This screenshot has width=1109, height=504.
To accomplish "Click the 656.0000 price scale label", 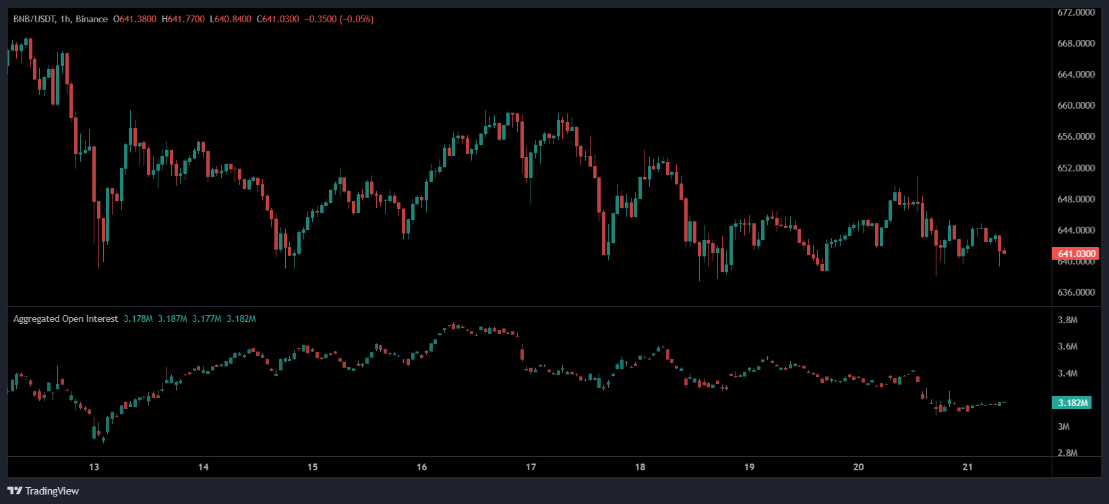I will tap(1076, 136).
